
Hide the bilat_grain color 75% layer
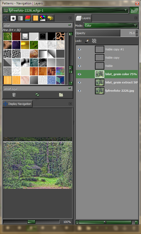pyautogui.click(x=79, y=74)
